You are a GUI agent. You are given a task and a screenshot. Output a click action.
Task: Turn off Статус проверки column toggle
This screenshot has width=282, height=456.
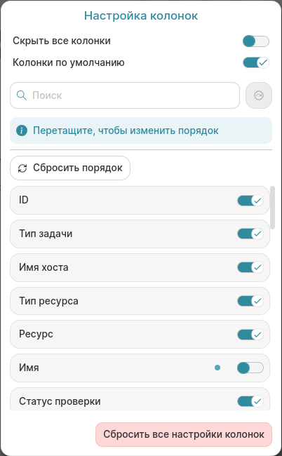[x=250, y=401]
